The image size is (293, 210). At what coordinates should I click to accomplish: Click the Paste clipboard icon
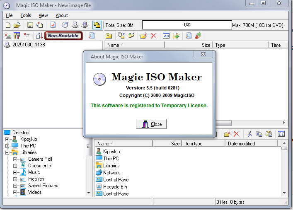pos(269,134)
